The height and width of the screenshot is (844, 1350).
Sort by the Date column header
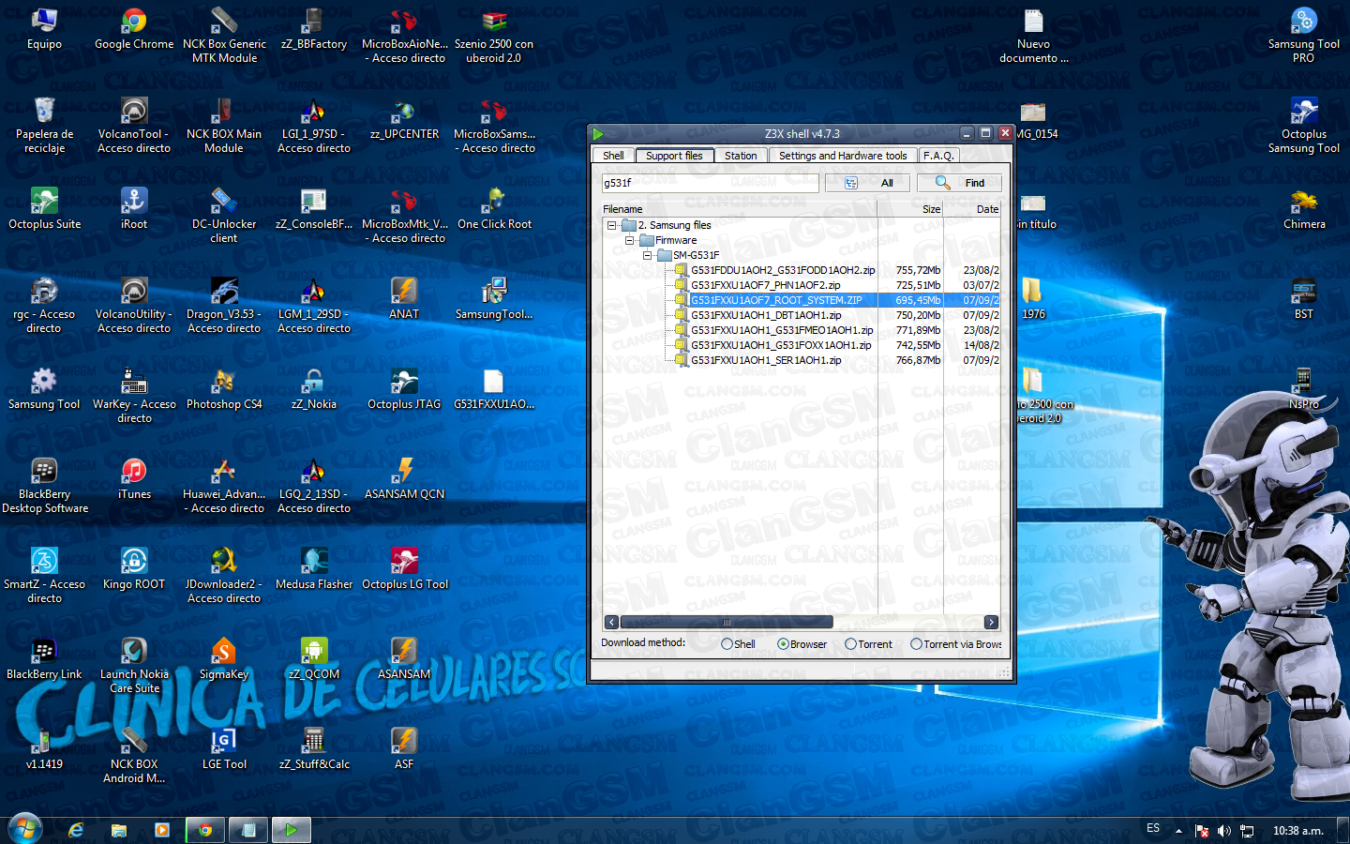pos(972,209)
